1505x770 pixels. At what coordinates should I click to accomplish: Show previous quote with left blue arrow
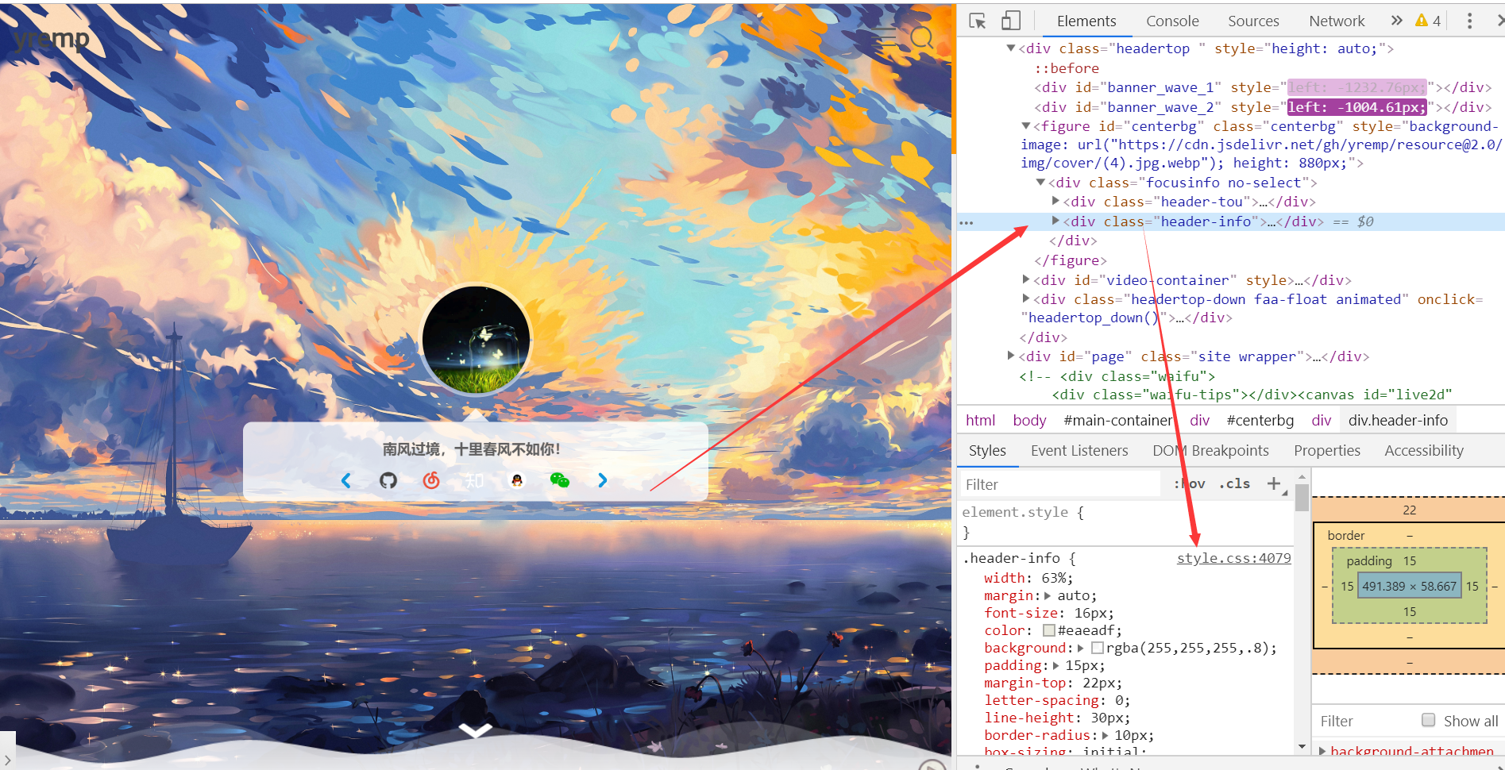(x=346, y=480)
